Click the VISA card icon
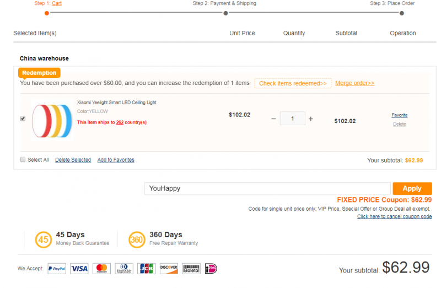Screen dimensions: 441x288 (x=79, y=269)
